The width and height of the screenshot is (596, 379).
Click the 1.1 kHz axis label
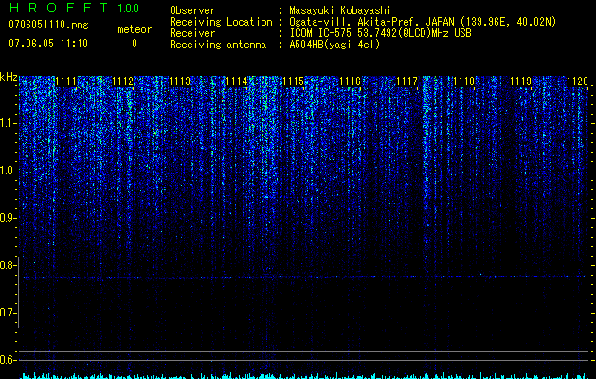(8, 123)
